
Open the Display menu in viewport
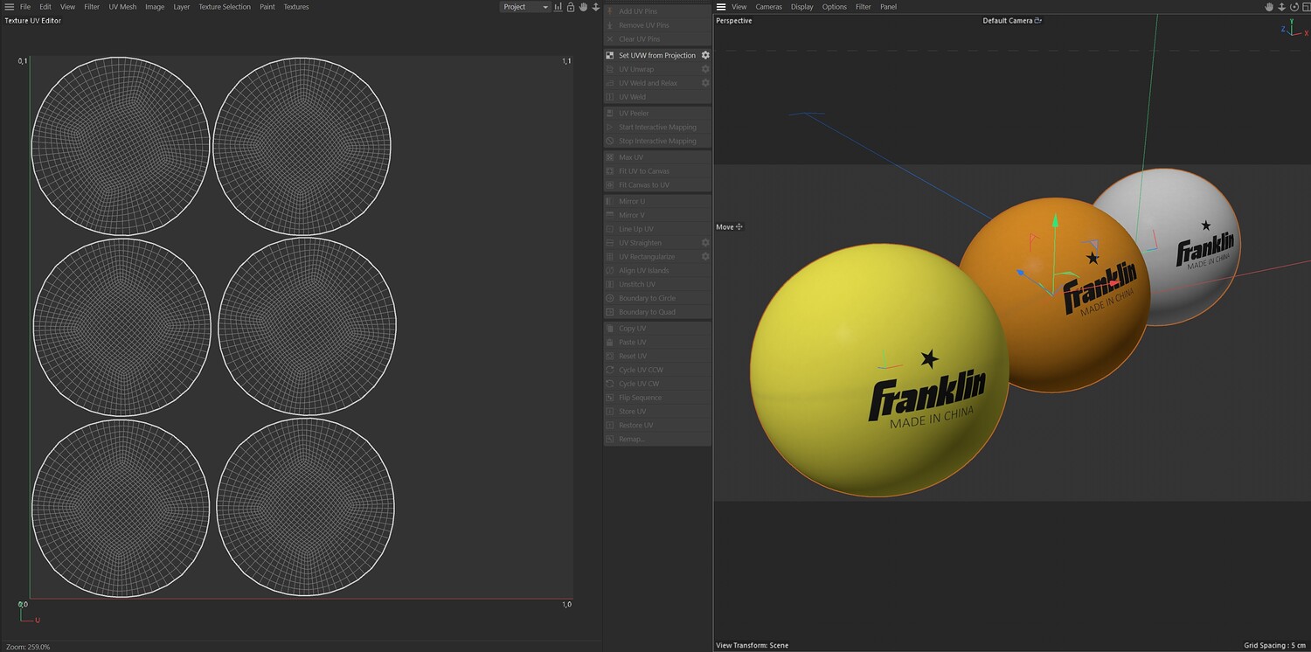(x=802, y=7)
